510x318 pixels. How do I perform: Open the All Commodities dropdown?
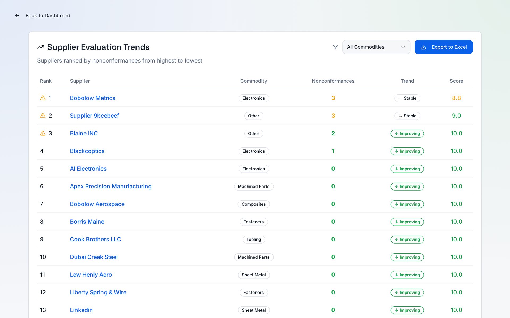pos(376,47)
